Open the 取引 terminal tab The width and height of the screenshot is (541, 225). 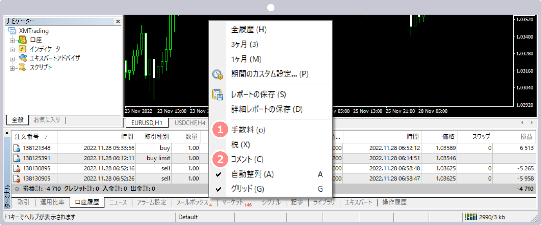click(x=23, y=202)
